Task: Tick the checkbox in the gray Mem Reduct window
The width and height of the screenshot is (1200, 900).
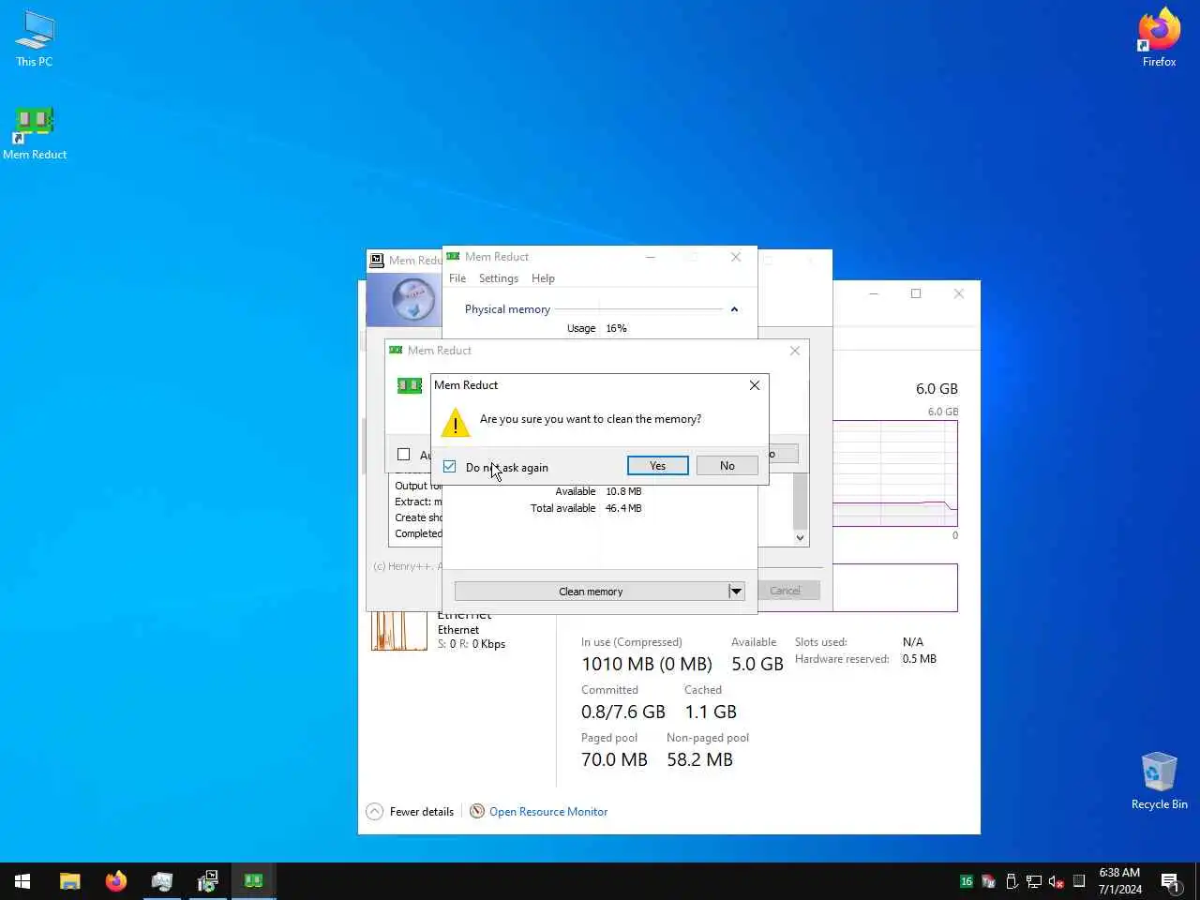Action: [404, 455]
